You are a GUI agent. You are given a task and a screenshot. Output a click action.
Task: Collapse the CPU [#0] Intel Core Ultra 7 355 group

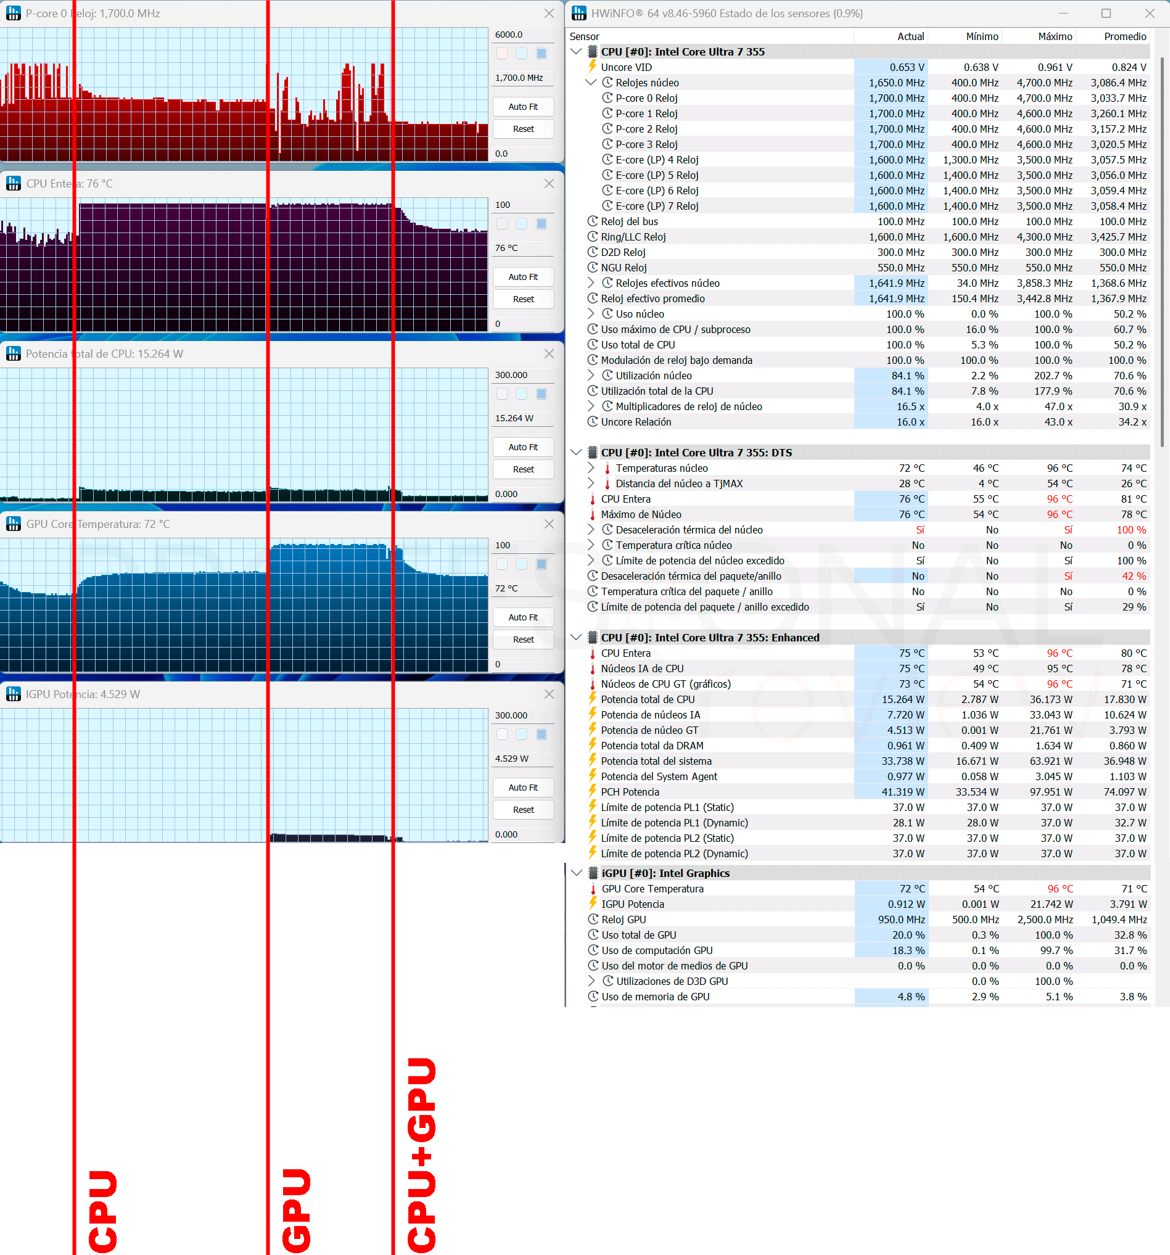(576, 52)
